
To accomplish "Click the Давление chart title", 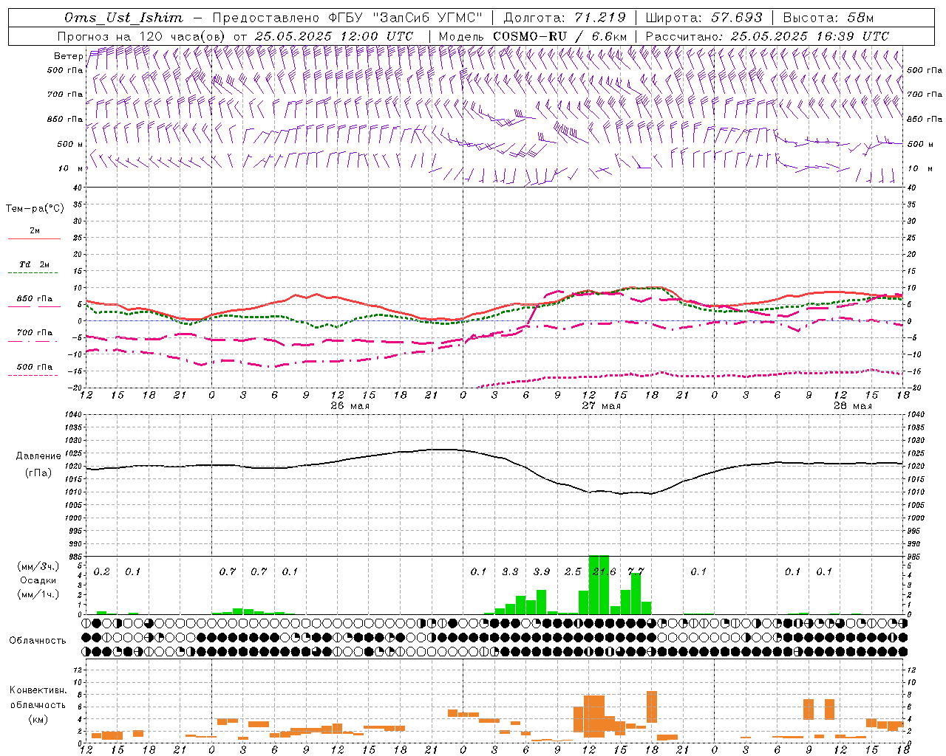I will click(x=38, y=456).
